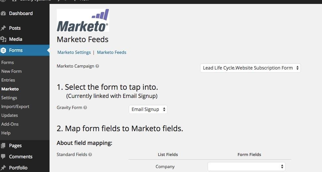Click the Portfolio pin icon
The width and height of the screenshot is (322, 172).
(3, 168)
